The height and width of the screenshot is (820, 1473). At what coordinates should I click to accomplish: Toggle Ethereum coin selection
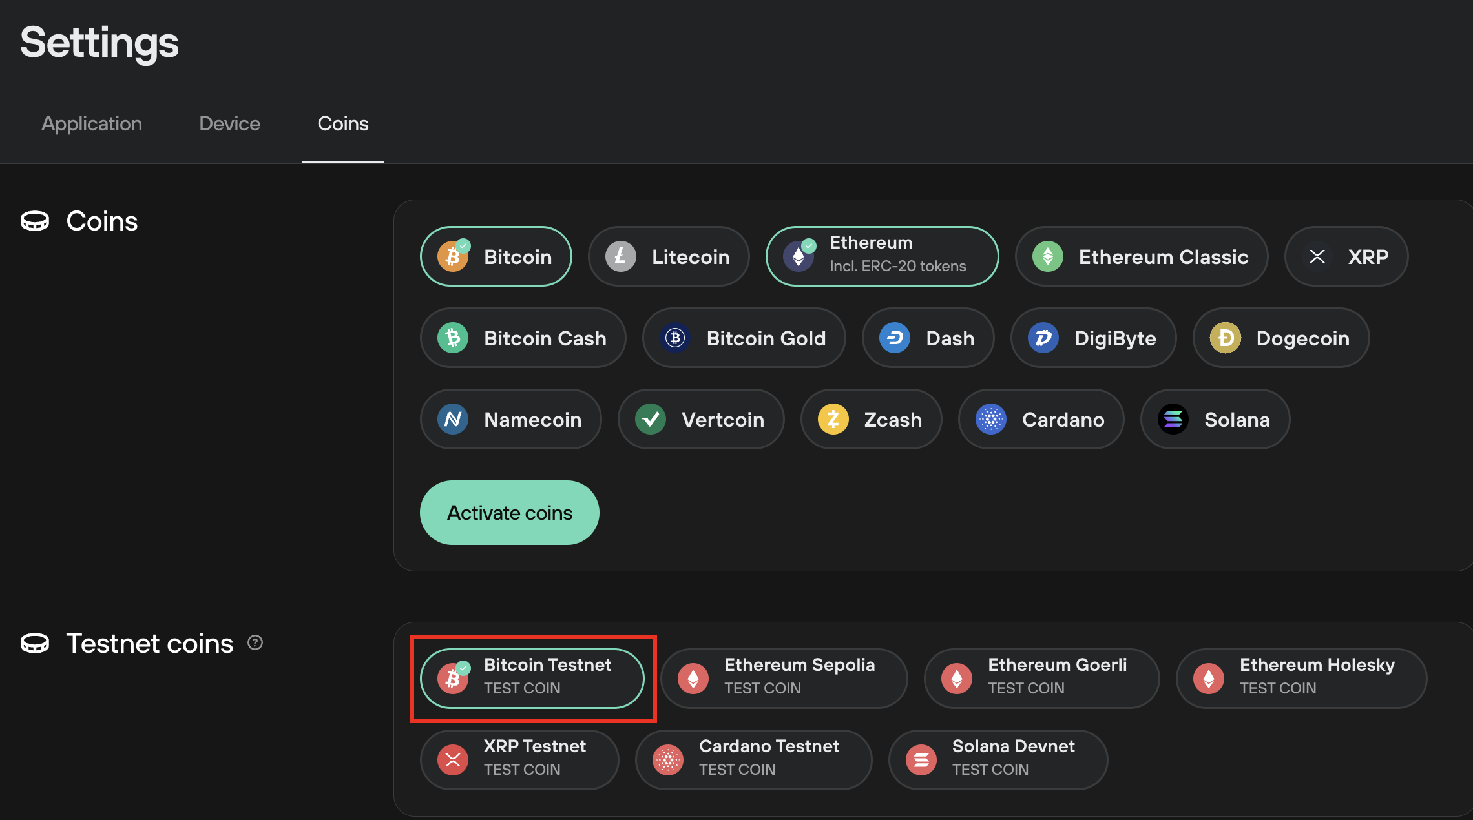click(882, 256)
